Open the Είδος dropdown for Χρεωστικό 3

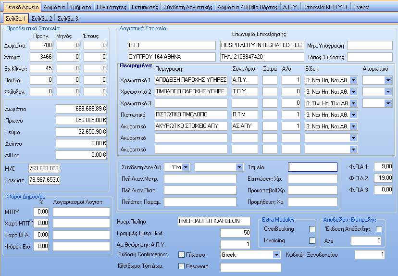353,103
